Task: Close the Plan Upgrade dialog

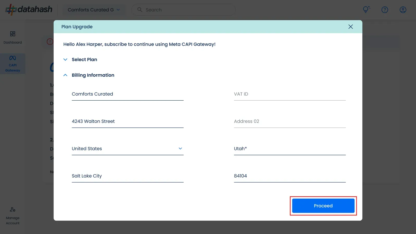Action: pyautogui.click(x=350, y=27)
